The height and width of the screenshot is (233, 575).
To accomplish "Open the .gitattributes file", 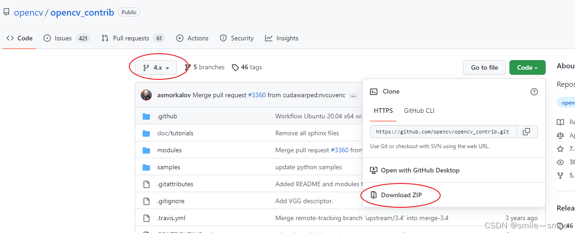I will pyautogui.click(x=175, y=184).
